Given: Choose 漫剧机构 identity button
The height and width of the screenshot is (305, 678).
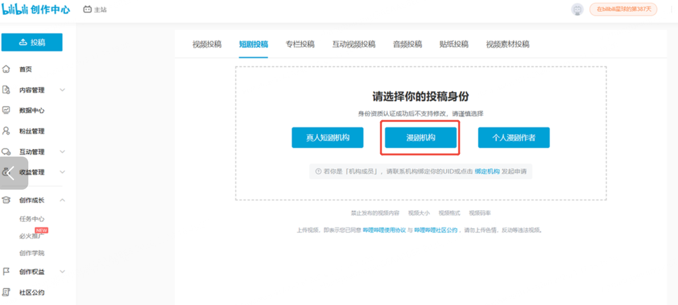Looking at the screenshot, I should pos(421,138).
